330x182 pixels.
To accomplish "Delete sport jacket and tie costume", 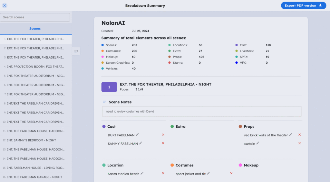I will pyautogui.click(x=231, y=173).
